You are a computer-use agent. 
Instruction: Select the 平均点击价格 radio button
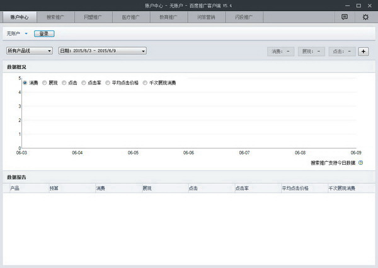tap(108, 82)
